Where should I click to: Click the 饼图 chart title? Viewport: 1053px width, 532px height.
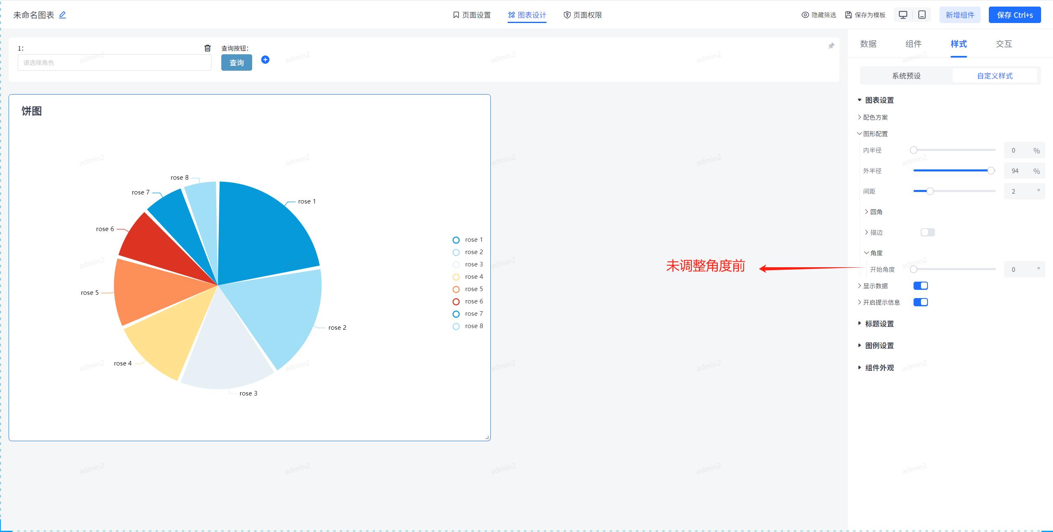pyautogui.click(x=32, y=111)
